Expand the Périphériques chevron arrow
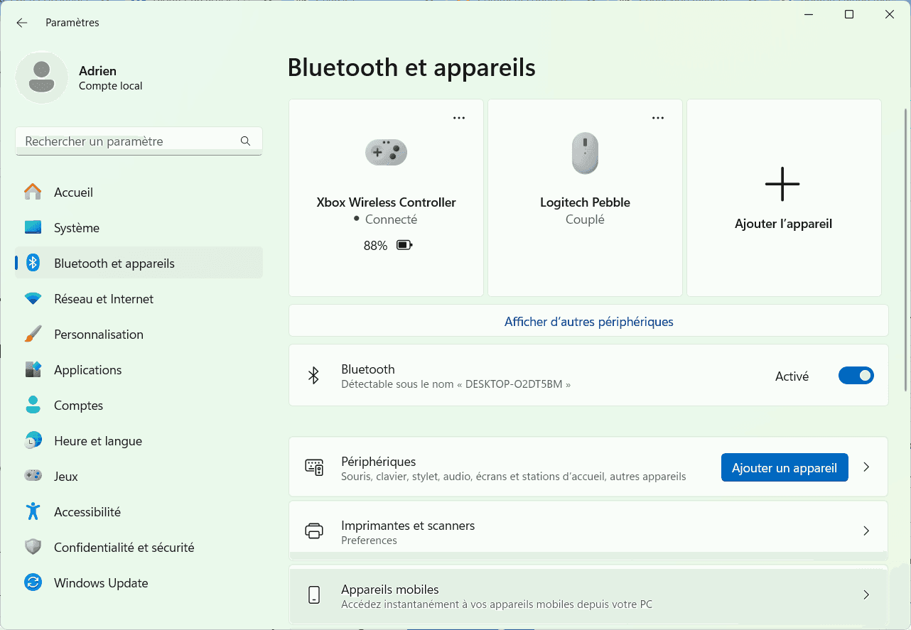 (866, 467)
